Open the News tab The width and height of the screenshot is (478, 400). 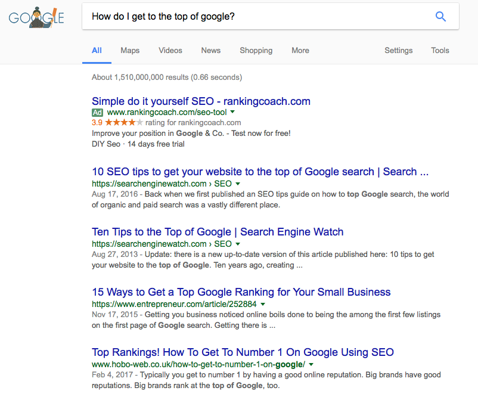[x=211, y=50]
